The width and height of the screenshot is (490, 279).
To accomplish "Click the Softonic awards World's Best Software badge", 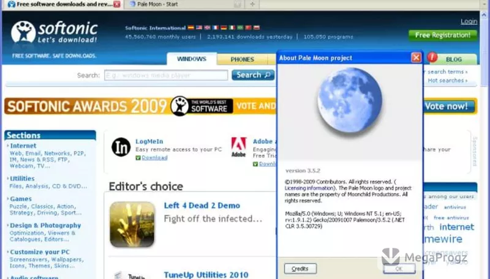I will coord(202,106).
